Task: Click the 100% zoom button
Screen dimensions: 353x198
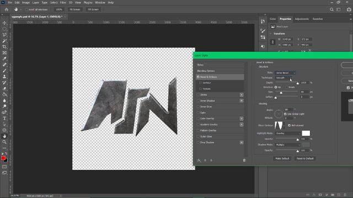Action: (59, 10)
